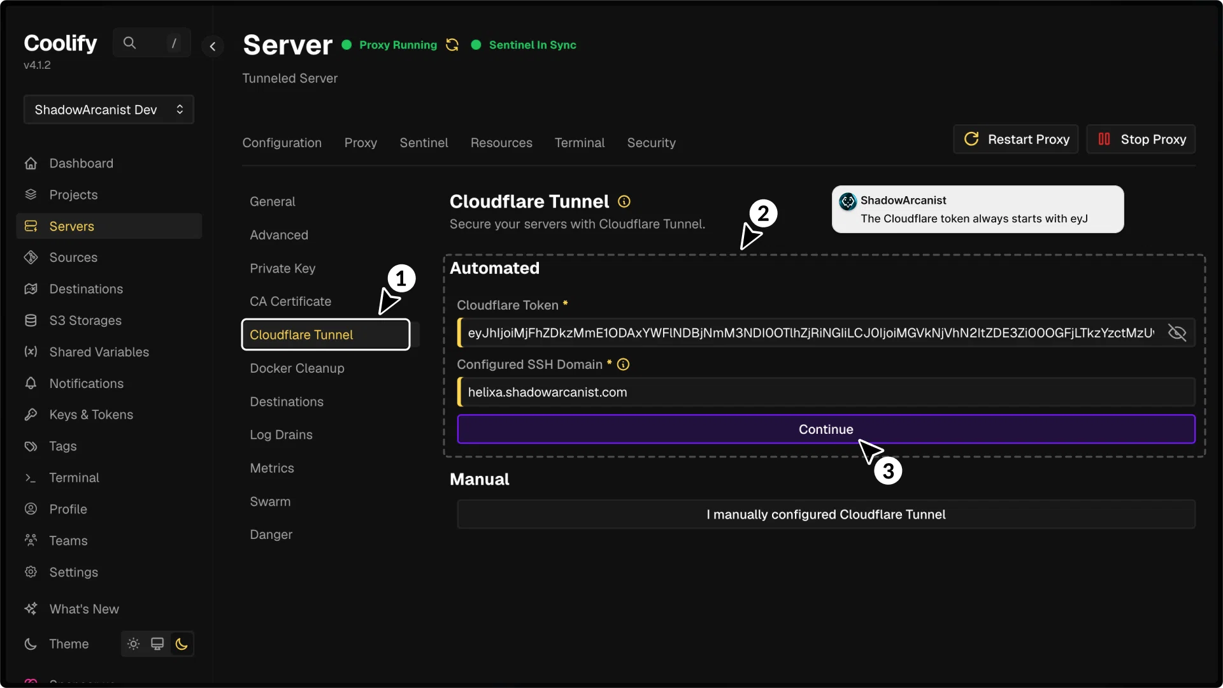Collapse the sidebar with the back chevron
This screenshot has height=688, width=1223.
(x=213, y=46)
